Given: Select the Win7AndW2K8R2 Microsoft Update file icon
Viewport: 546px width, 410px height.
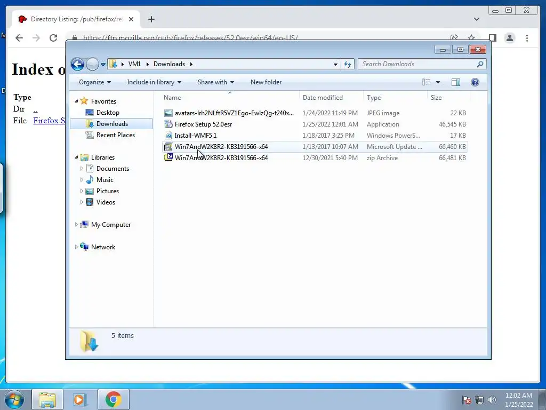Looking at the screenshot, I should click(x=168, y=147).
